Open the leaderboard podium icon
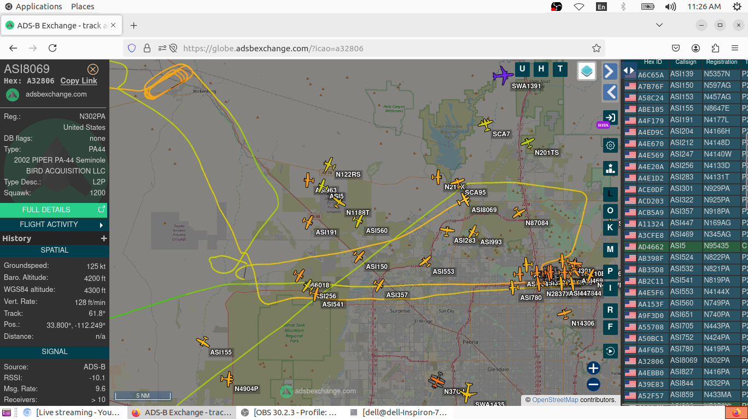Viewport: 748px width, 419px height. (610, 168)
